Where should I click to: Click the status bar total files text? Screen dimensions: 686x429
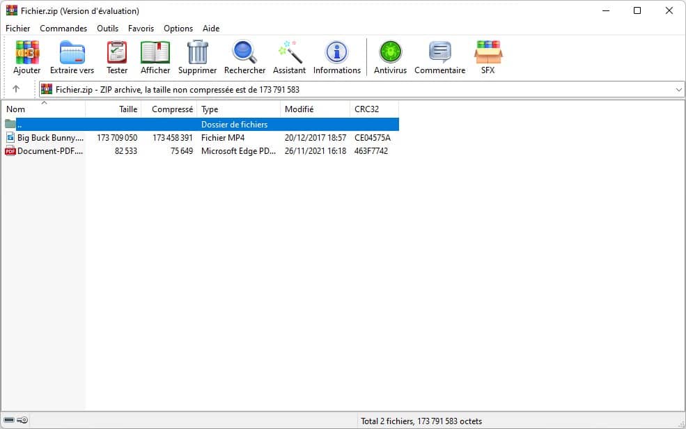click(421, 421)
